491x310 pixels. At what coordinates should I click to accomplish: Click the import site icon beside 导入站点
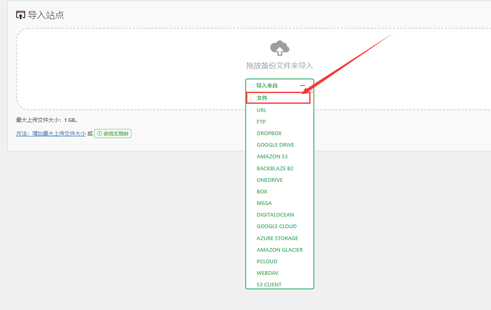[x=21, y=15]
